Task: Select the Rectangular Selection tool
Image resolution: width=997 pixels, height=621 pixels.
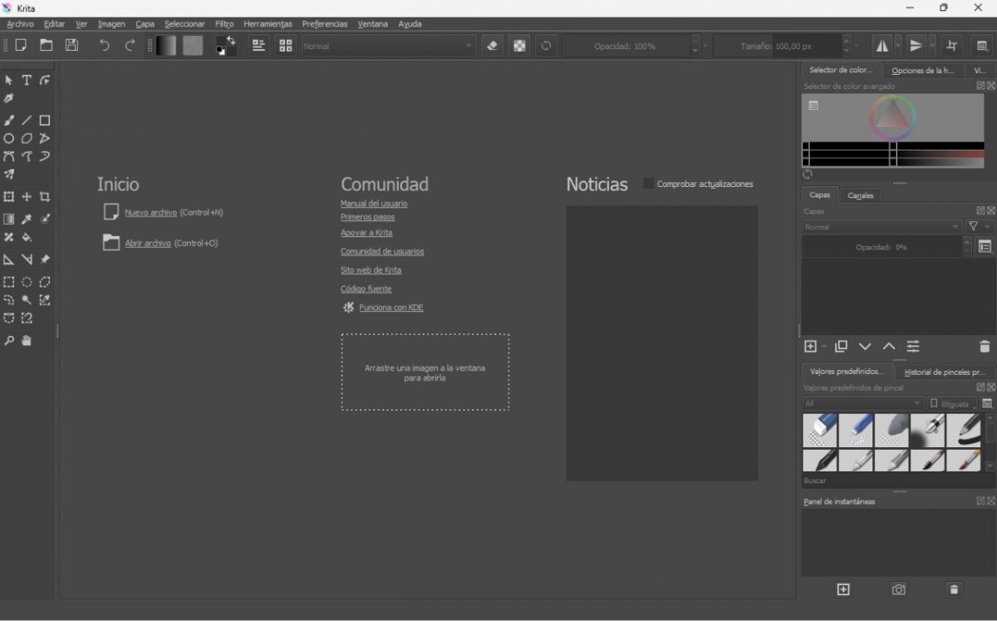Action: [x=8, y=283]
